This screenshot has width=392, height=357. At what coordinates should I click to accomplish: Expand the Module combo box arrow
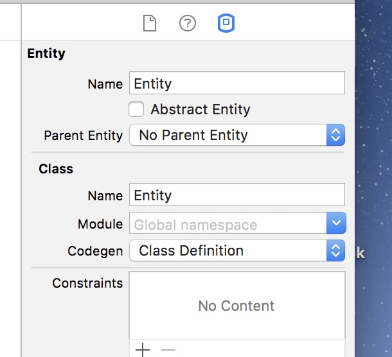336,223
